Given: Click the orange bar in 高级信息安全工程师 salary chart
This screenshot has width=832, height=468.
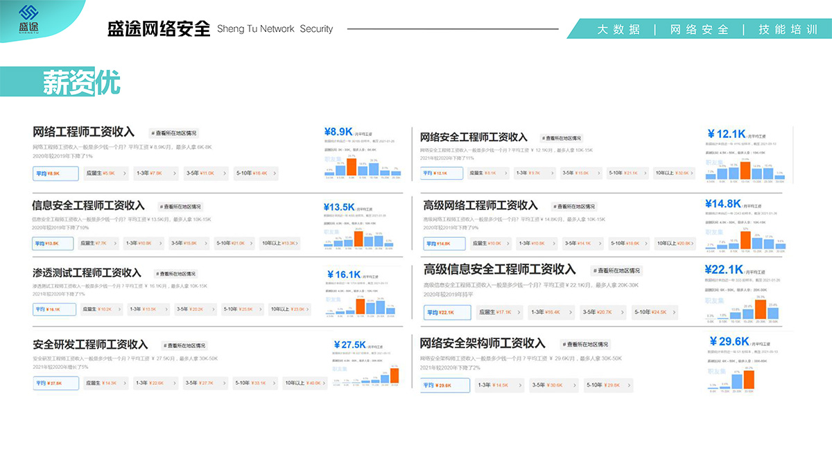Looking at the screenshot, I should click(760, 310).
